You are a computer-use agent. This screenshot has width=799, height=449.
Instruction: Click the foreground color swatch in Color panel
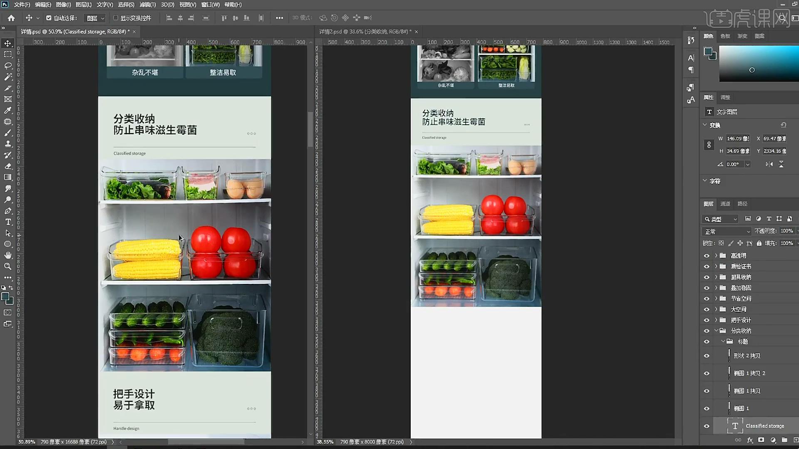pyautogui.click(x=708, y=52)
